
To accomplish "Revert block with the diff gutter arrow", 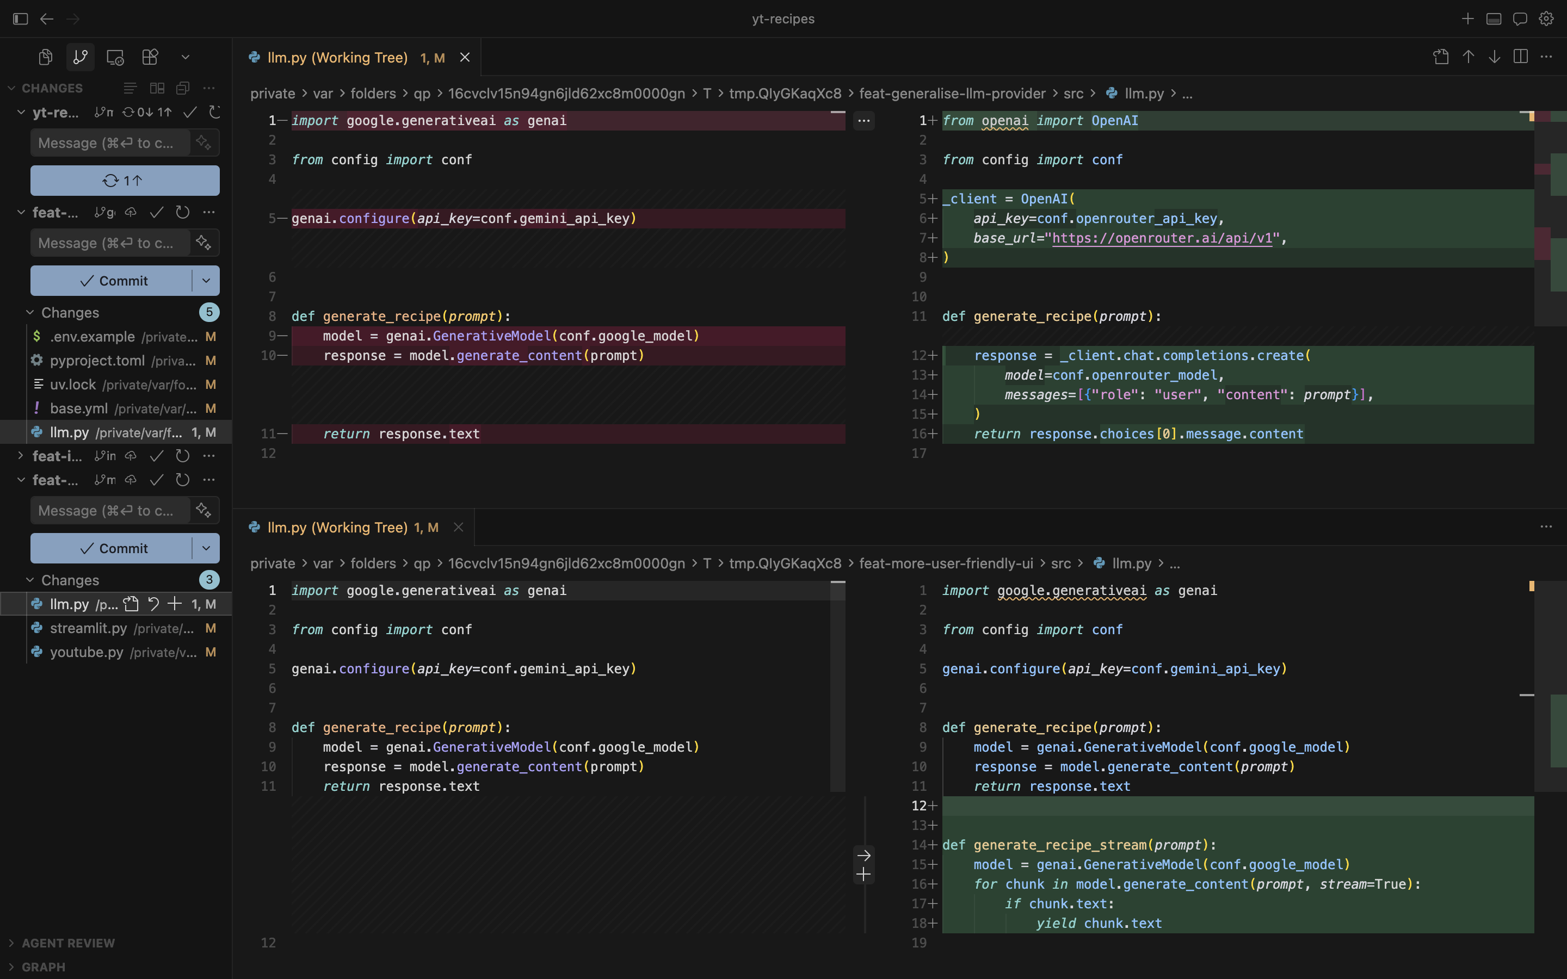I will (864, 856).
